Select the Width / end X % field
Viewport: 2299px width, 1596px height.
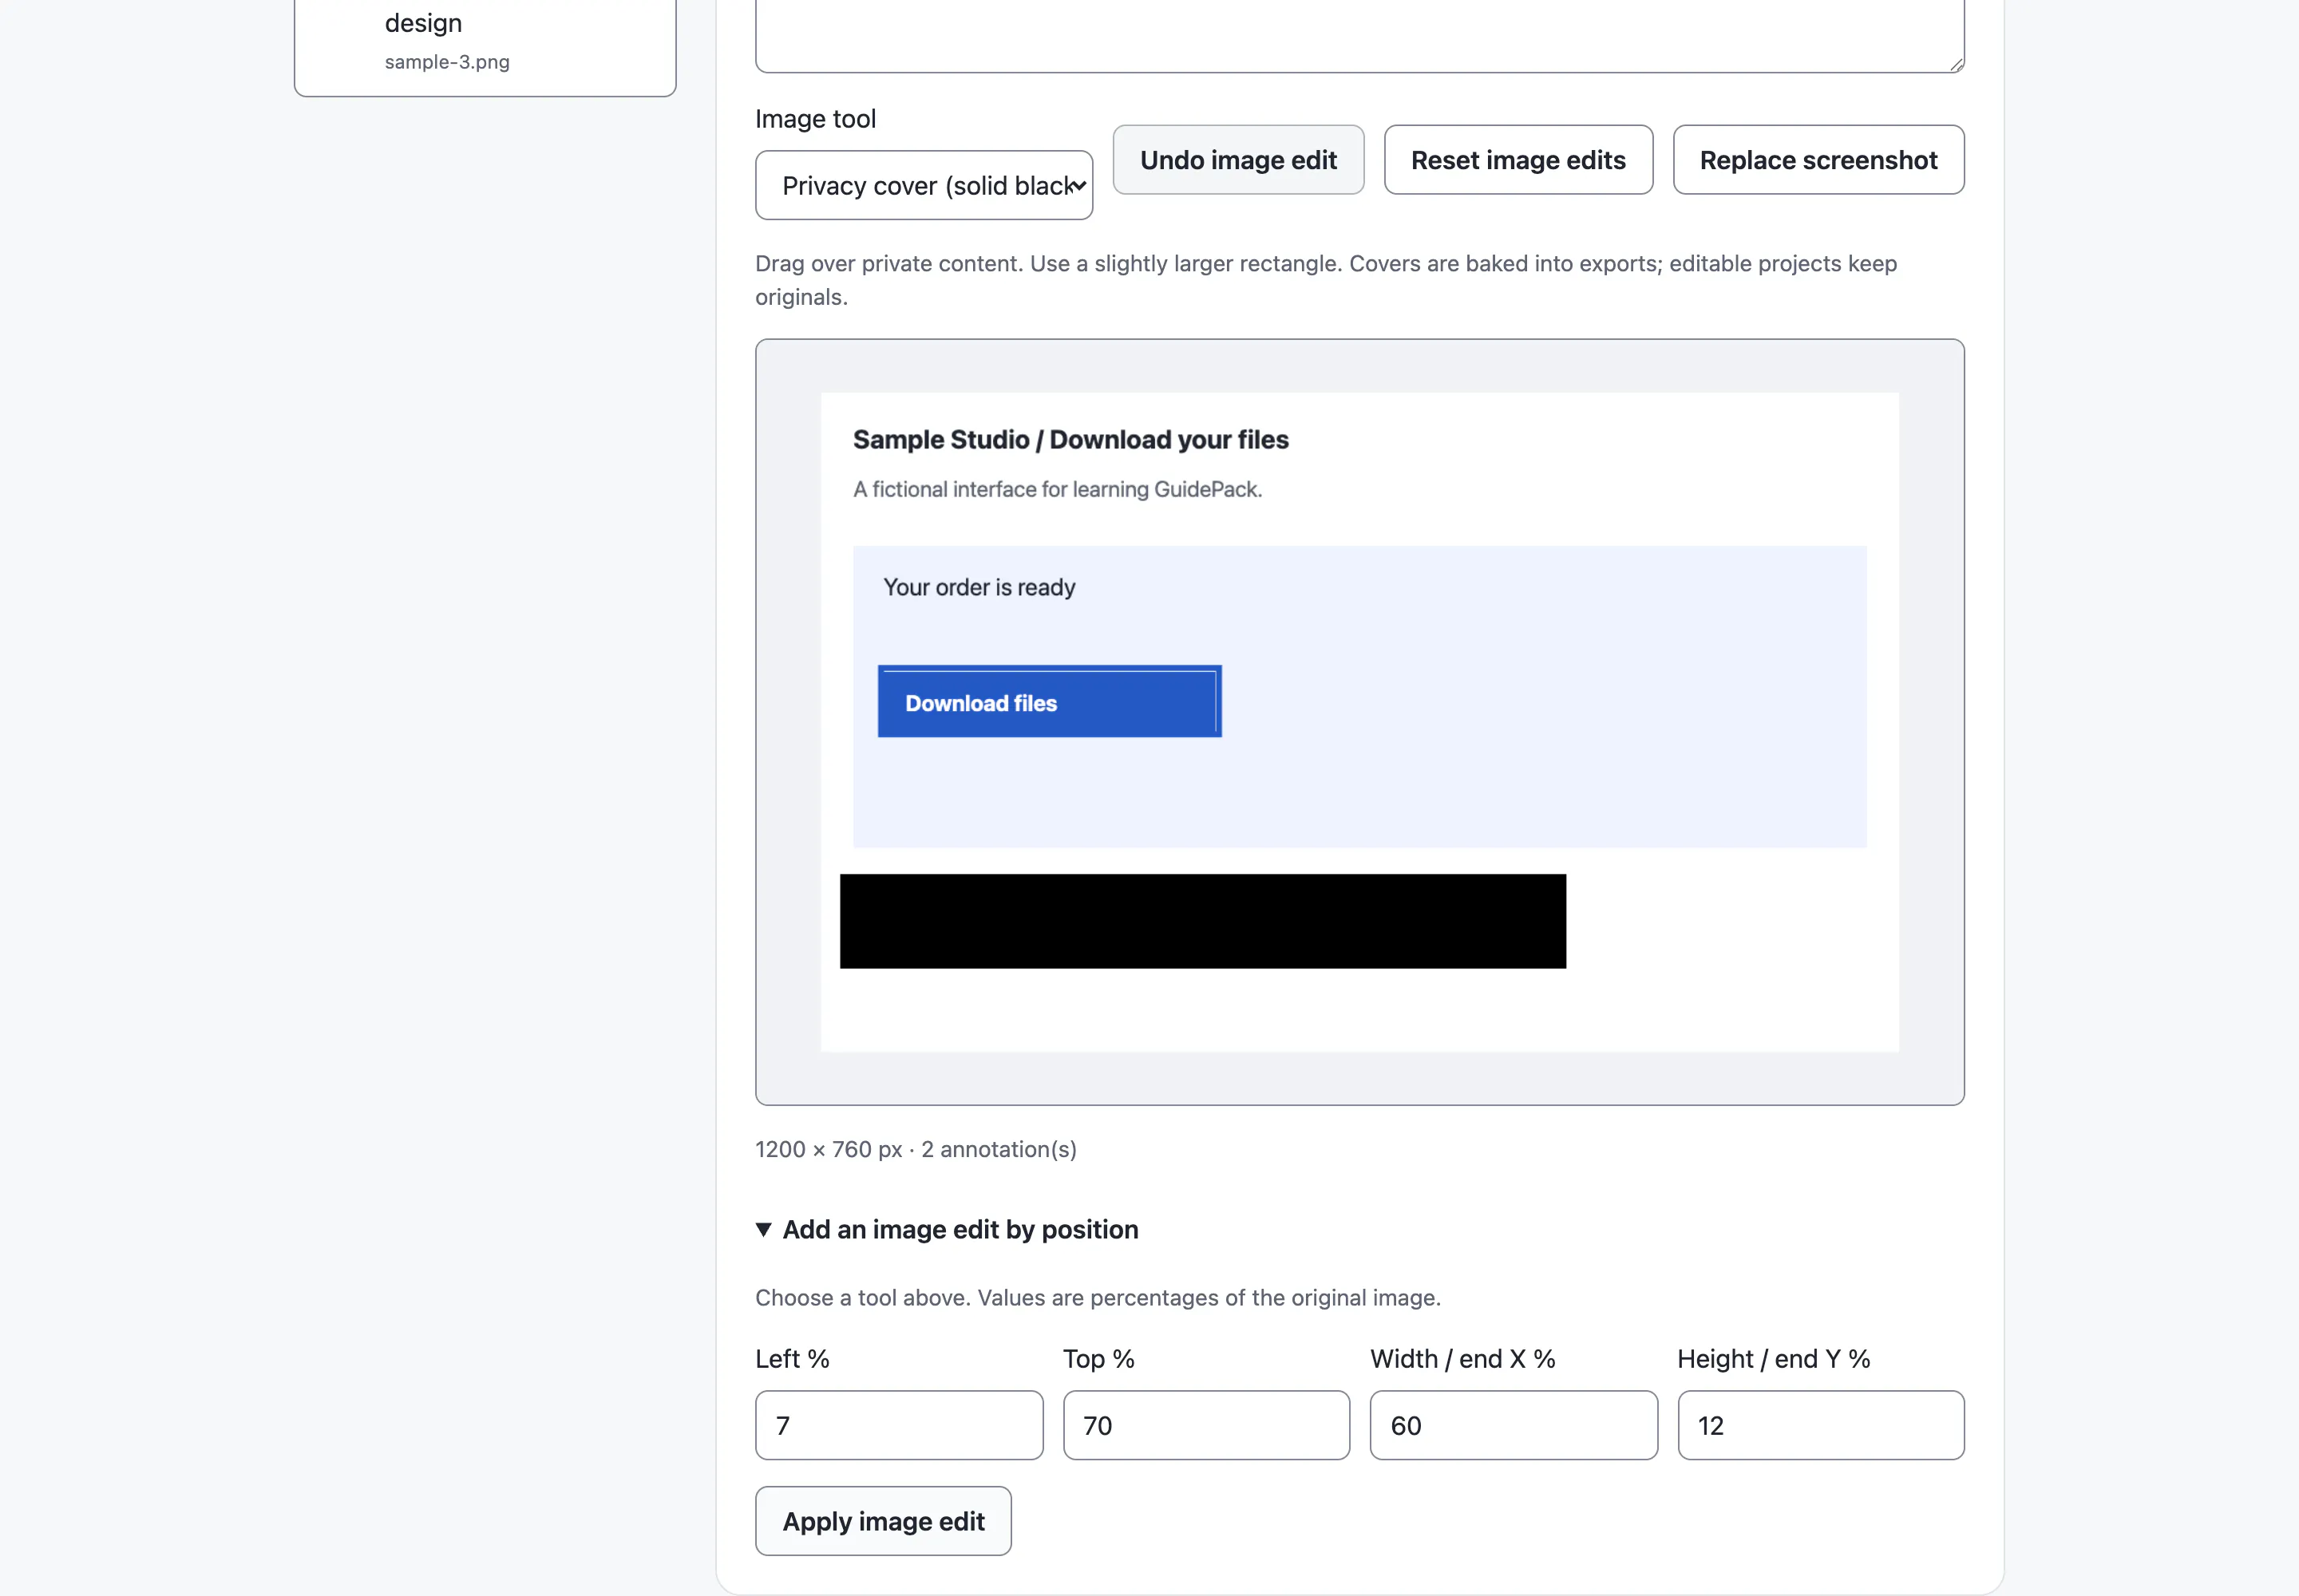1513,1425
